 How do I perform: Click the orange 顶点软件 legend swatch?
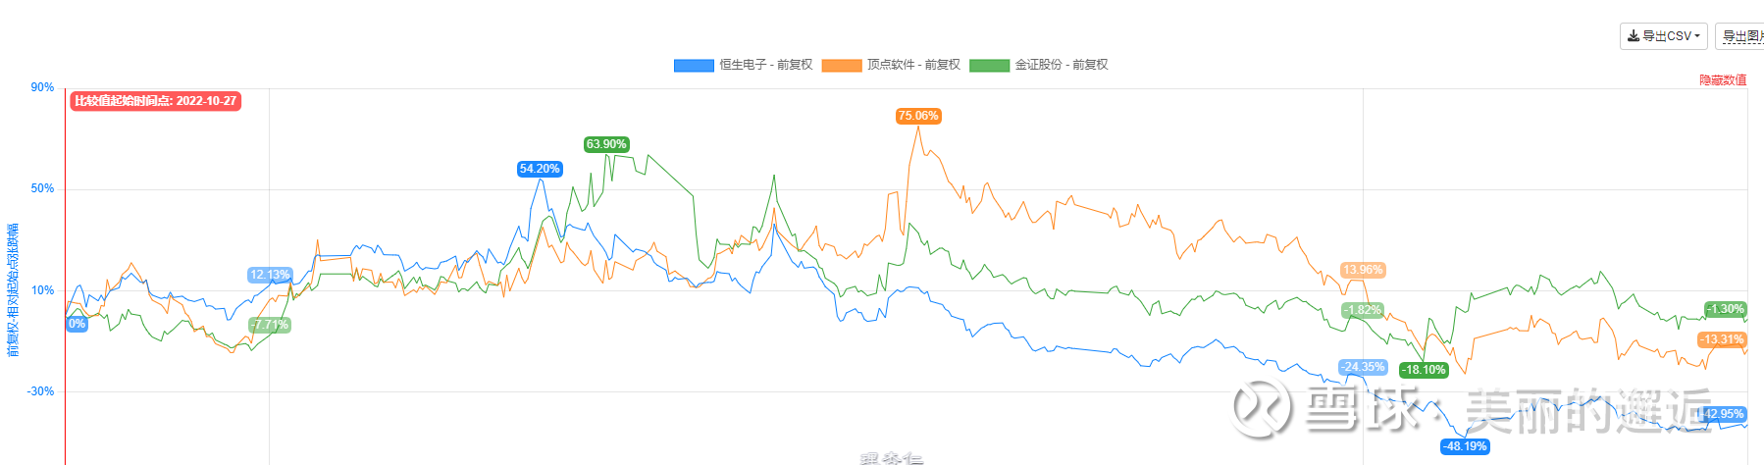coord(842,66)
